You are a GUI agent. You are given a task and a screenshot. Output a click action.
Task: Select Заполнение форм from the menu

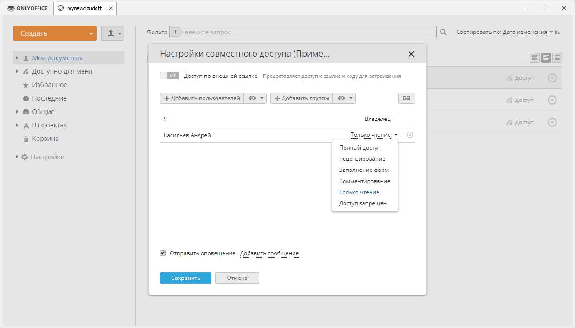[365, 170]
